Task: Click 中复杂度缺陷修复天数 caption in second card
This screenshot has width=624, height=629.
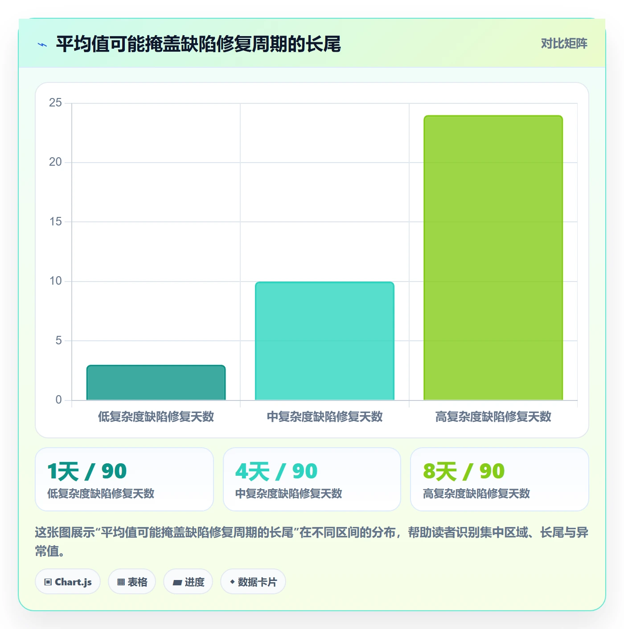Action: click(x=289, y=494)
